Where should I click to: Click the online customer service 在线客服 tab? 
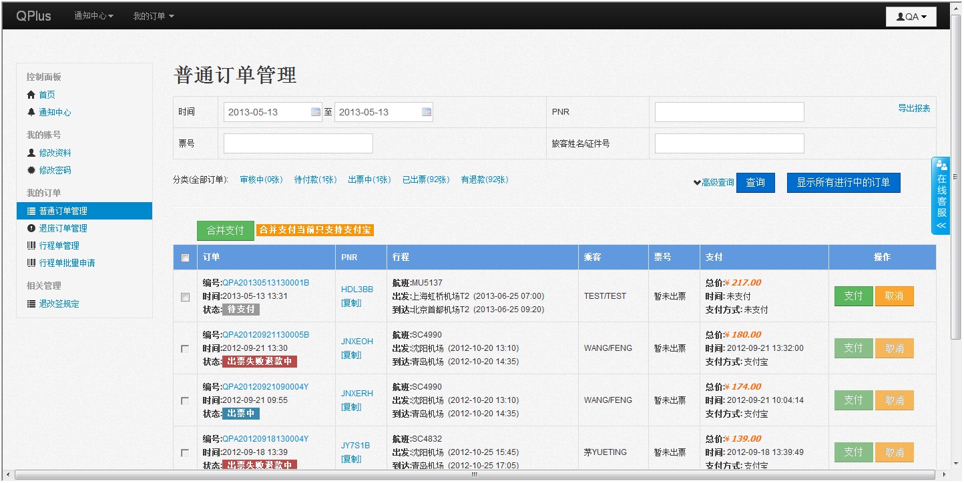(x=941, y=195)
